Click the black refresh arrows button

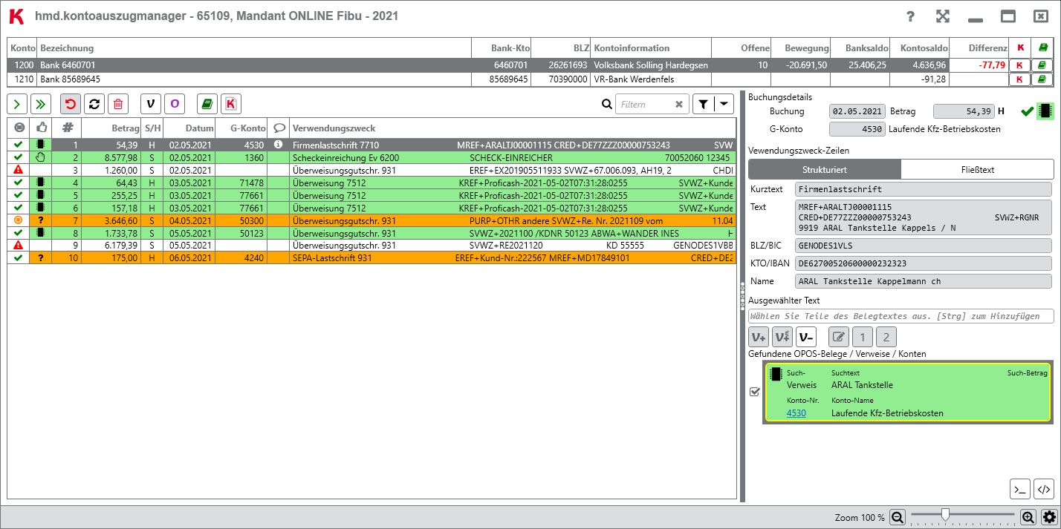[94, 105]
